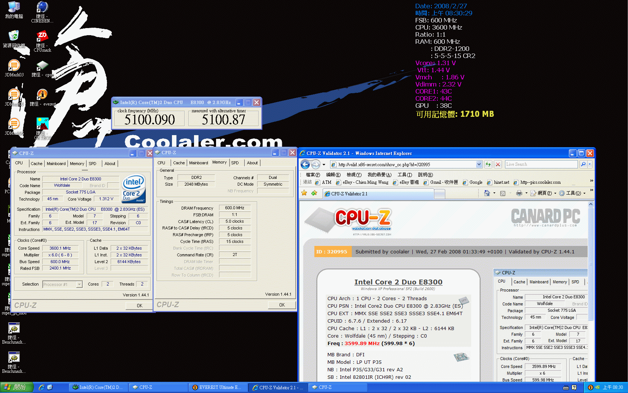Open the recent pages dropdown arrow
The width and height of the screenshot is (628, 393).
pos(324,165)
